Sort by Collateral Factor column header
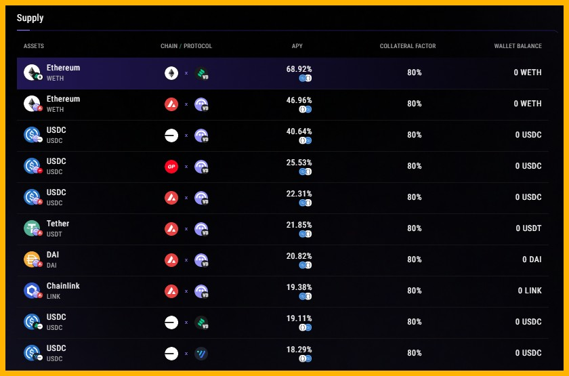Screen dimensions: 569x376 click(408, 46)
